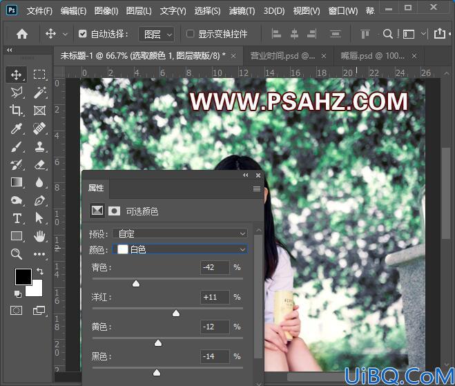Click the search magnifier in options bar
Screen dimensions: 455x386
pyautogui.click(x=387, y=34)
